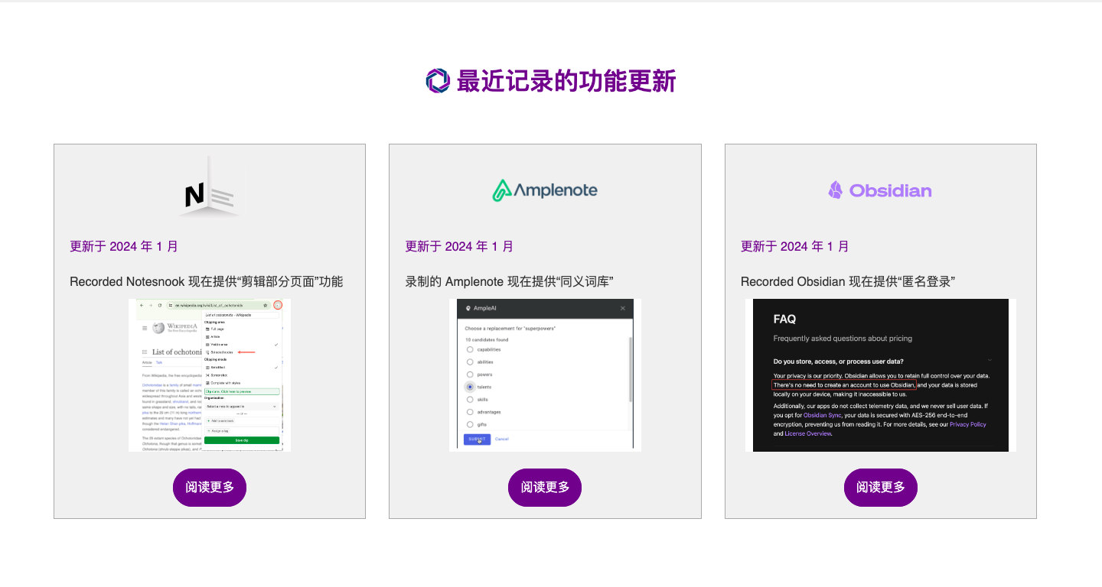Click the bookmark star in the clipper address bar

click(x=266, y=306)
